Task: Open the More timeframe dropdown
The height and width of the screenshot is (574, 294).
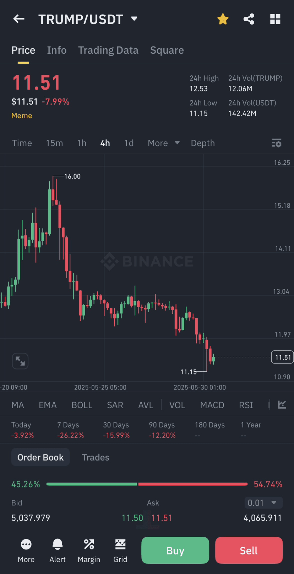Action: 164,143
